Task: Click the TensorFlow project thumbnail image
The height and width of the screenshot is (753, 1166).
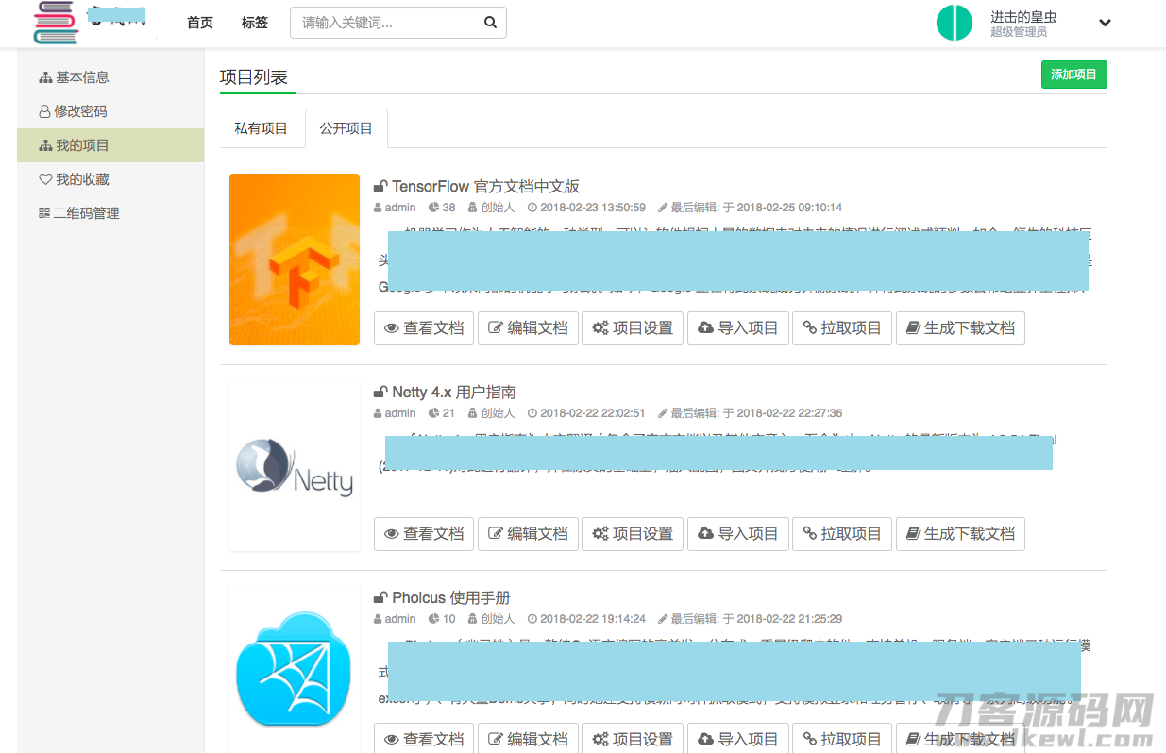Action: click(294, 259)
